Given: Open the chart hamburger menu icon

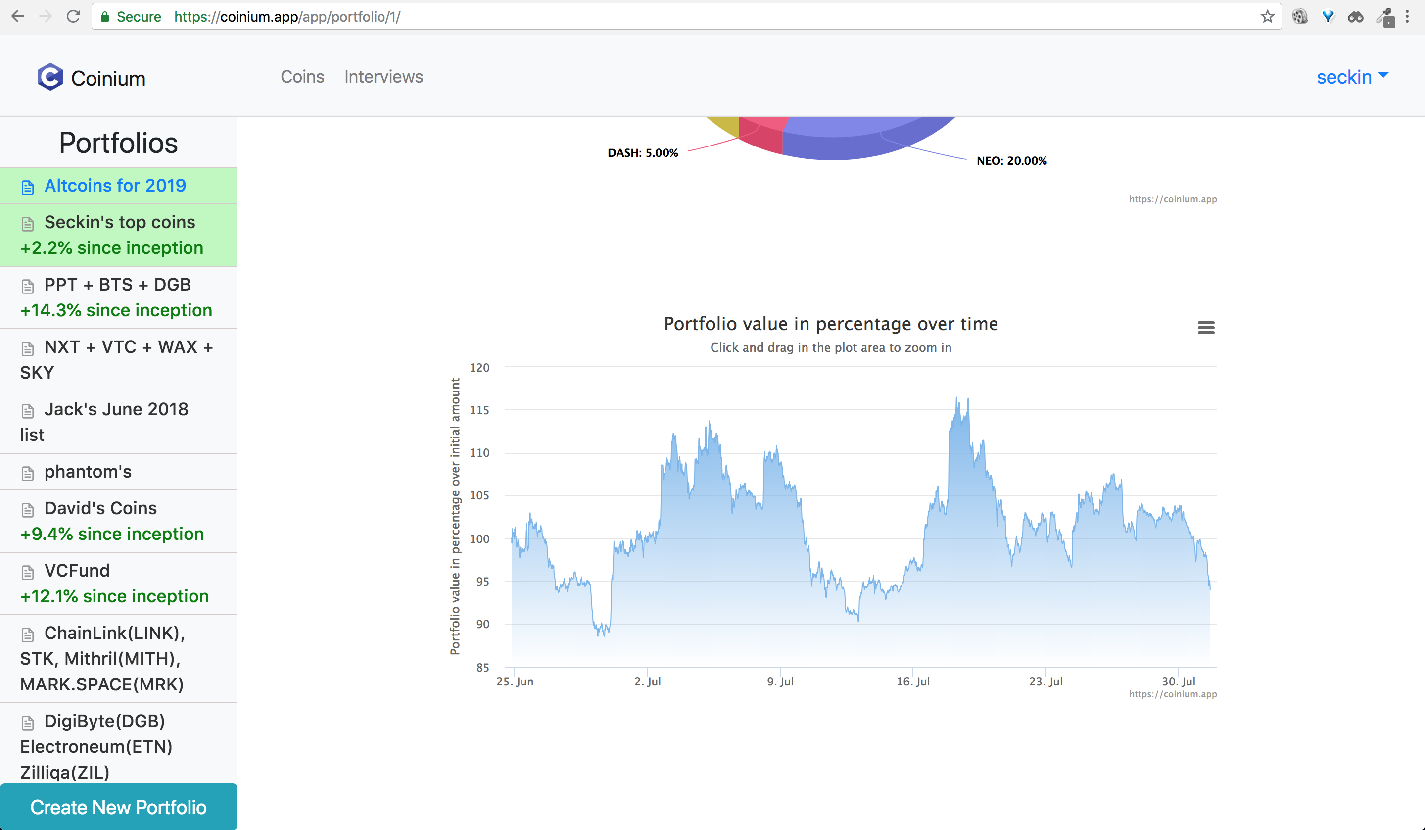Looking at the screenshot, I should click(x=1206, y=328).
